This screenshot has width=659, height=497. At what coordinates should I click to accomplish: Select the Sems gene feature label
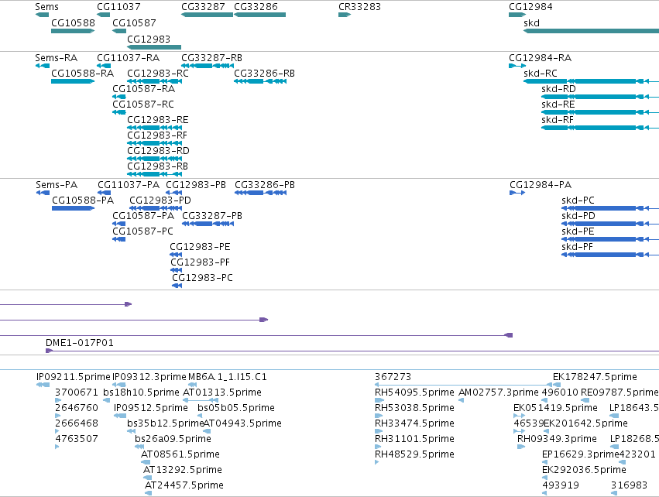point(46,7)
